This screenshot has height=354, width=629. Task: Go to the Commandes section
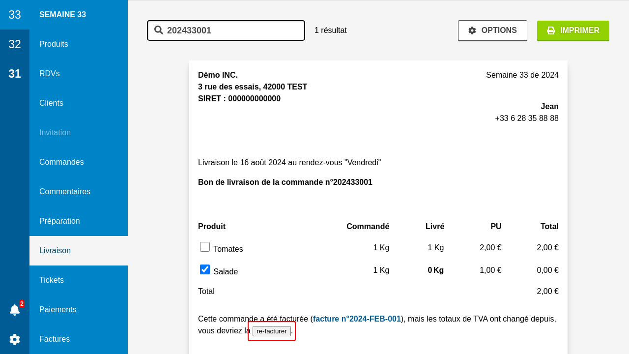[x=61, y=162]
